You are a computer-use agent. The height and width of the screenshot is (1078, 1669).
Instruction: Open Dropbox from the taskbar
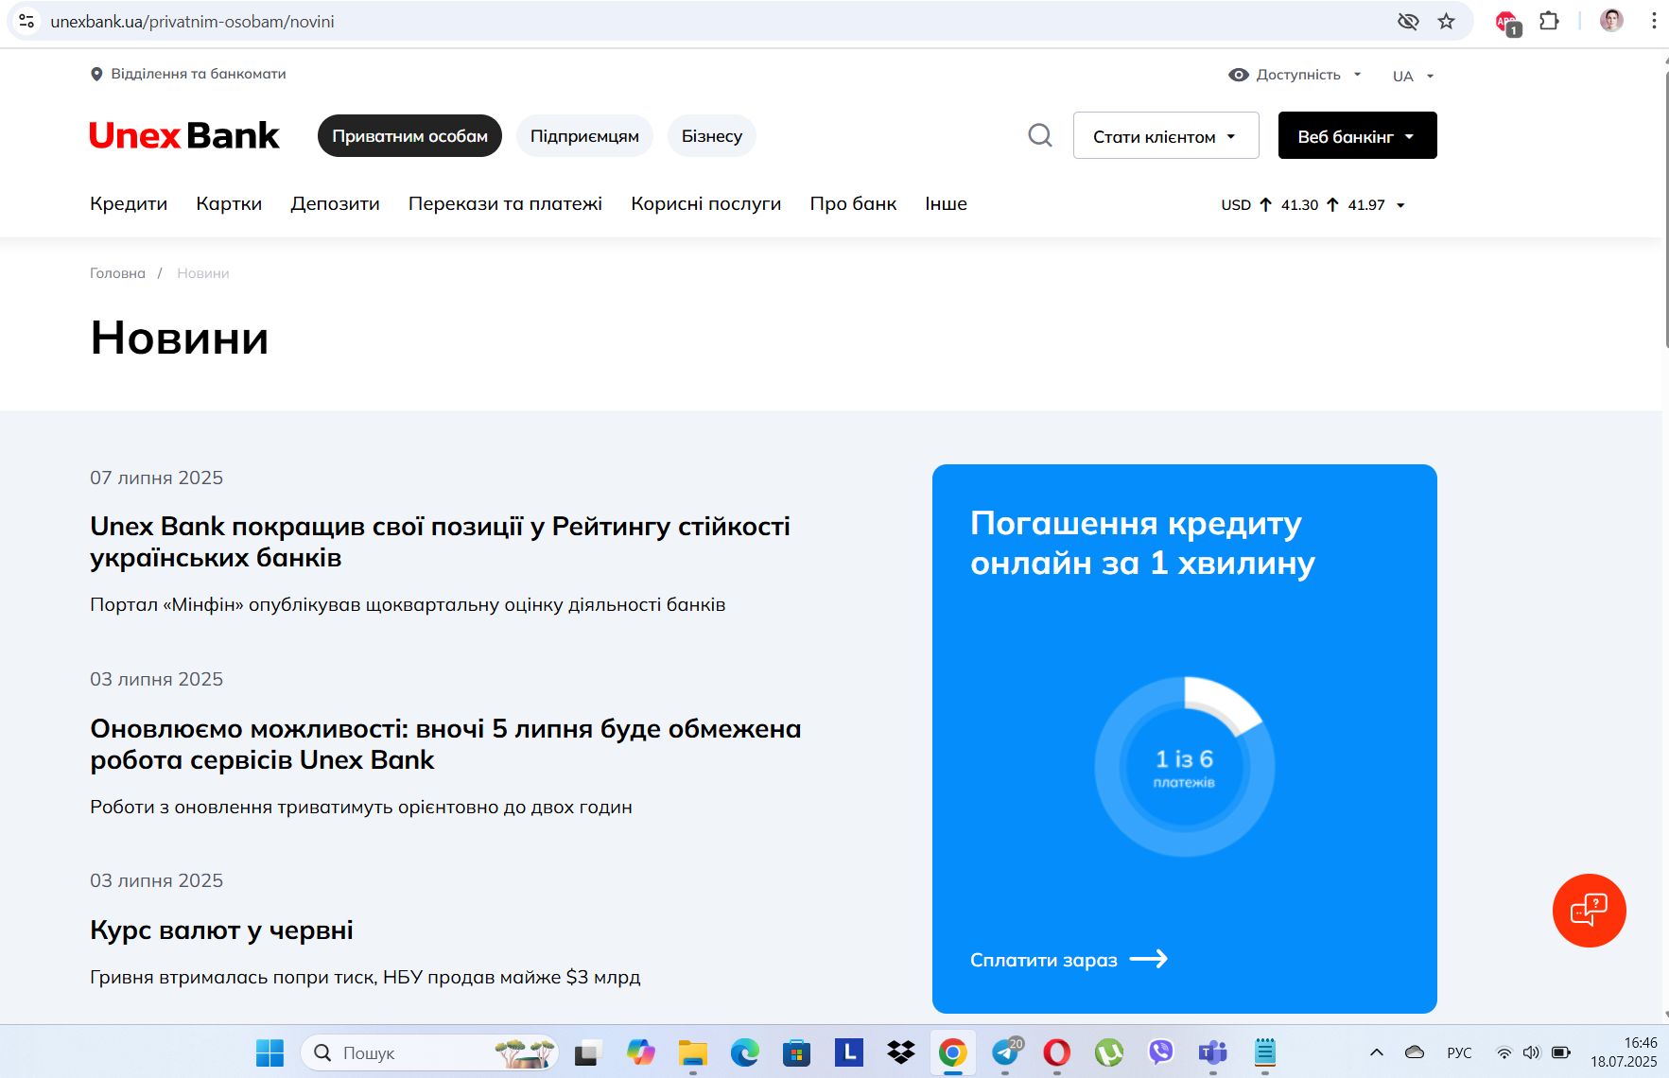(901, 1052)
